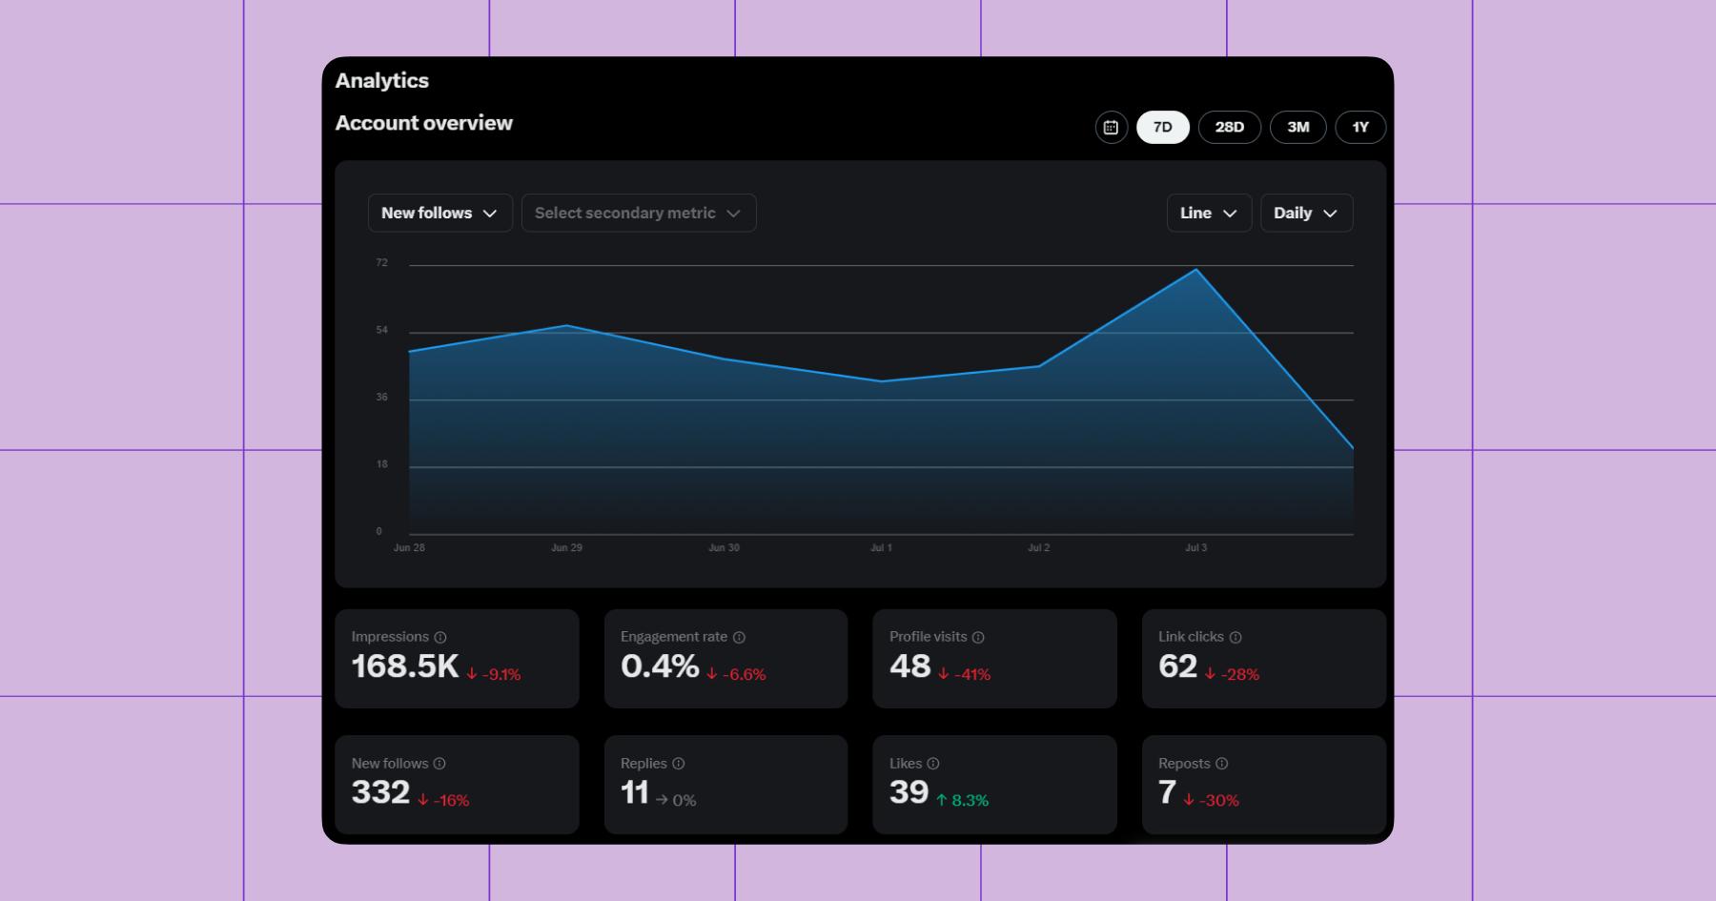Viewport: 1716px width, 901px height.
Task: Click the Jun 30 axis label
Action: point(724,548)
